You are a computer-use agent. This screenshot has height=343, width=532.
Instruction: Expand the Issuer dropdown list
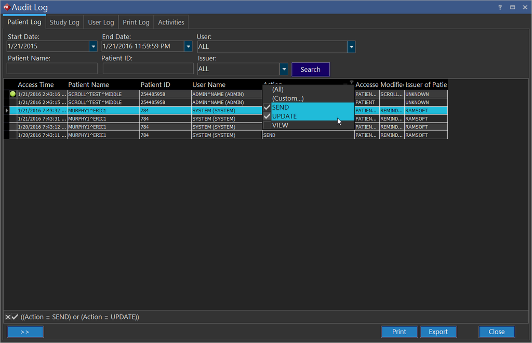click(284, 69)
